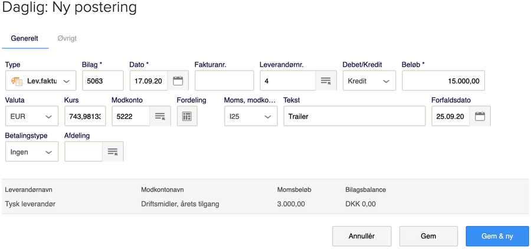This screenshot has height=249, width=531.
Task: Switch to the Generelt tab
Action: coord(25,38)
